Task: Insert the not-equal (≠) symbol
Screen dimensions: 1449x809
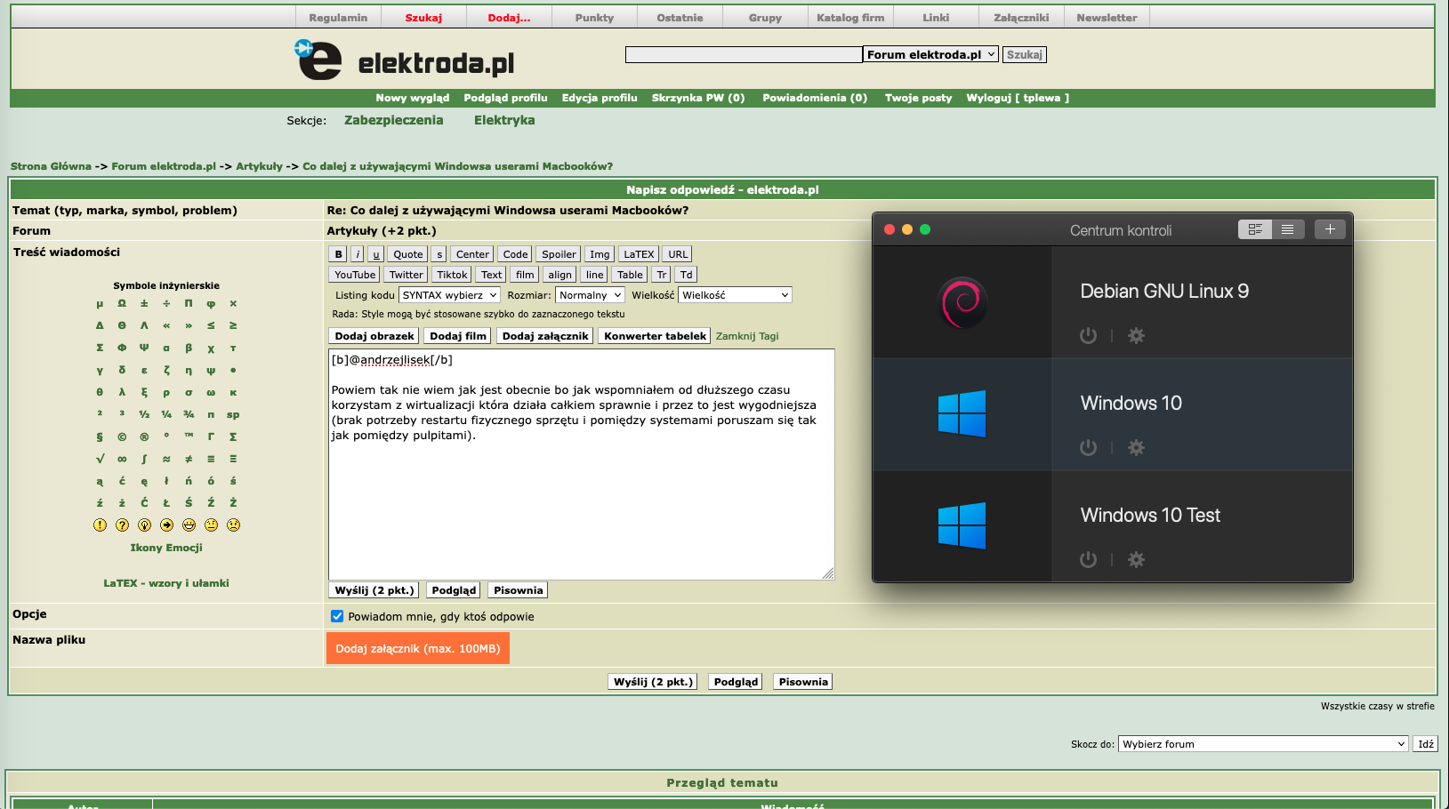Action: 189,460
